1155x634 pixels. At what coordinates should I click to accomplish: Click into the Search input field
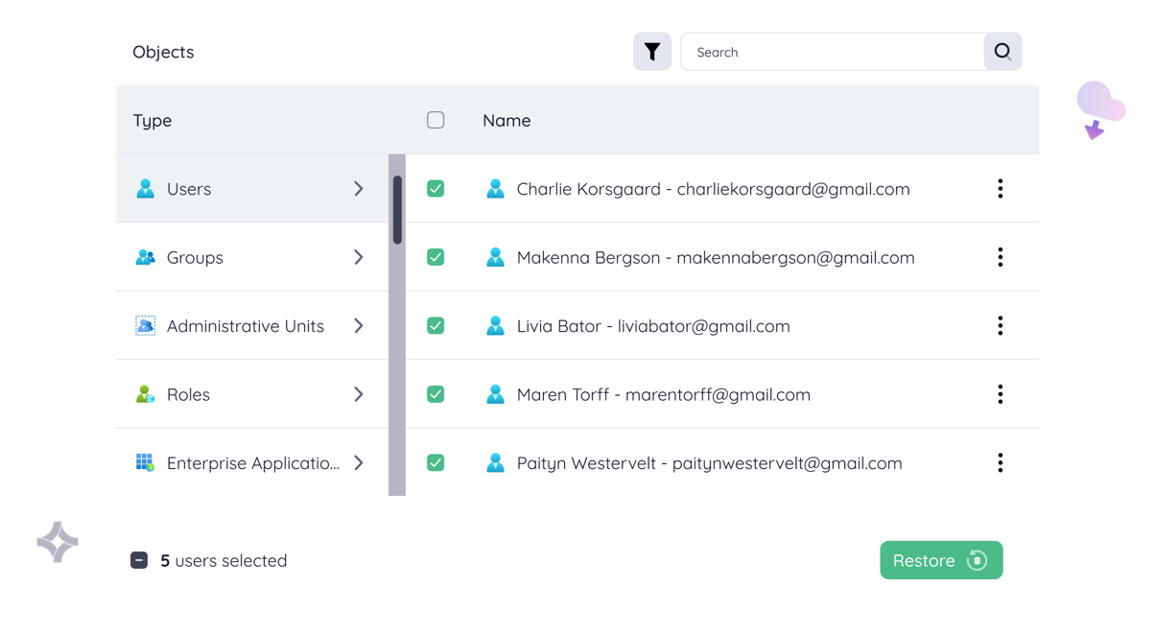click(x=831, y=52)
